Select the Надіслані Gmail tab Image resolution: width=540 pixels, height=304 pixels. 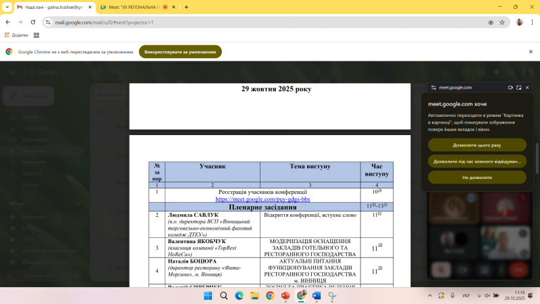(x=51, y=7)
